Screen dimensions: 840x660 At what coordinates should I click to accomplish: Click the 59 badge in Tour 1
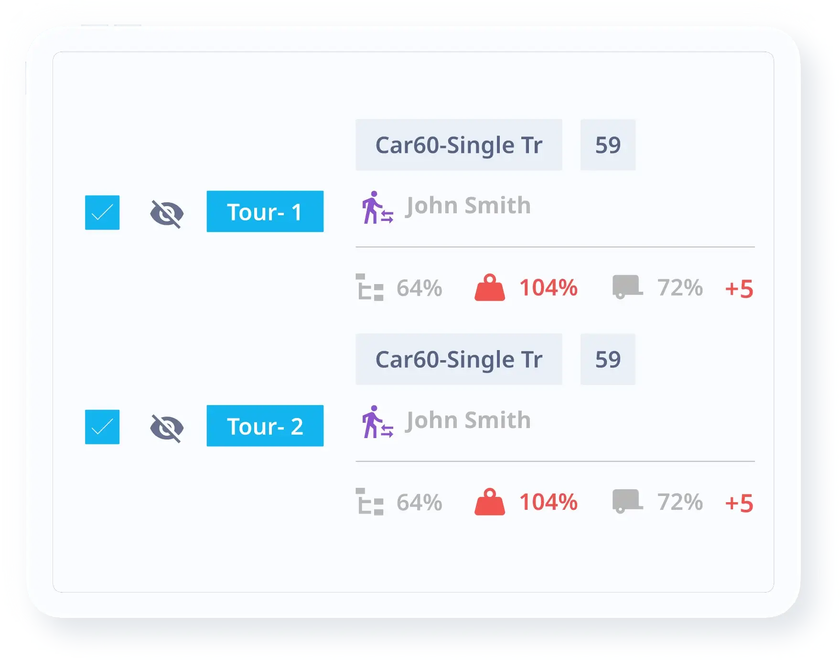pos(608,145)
